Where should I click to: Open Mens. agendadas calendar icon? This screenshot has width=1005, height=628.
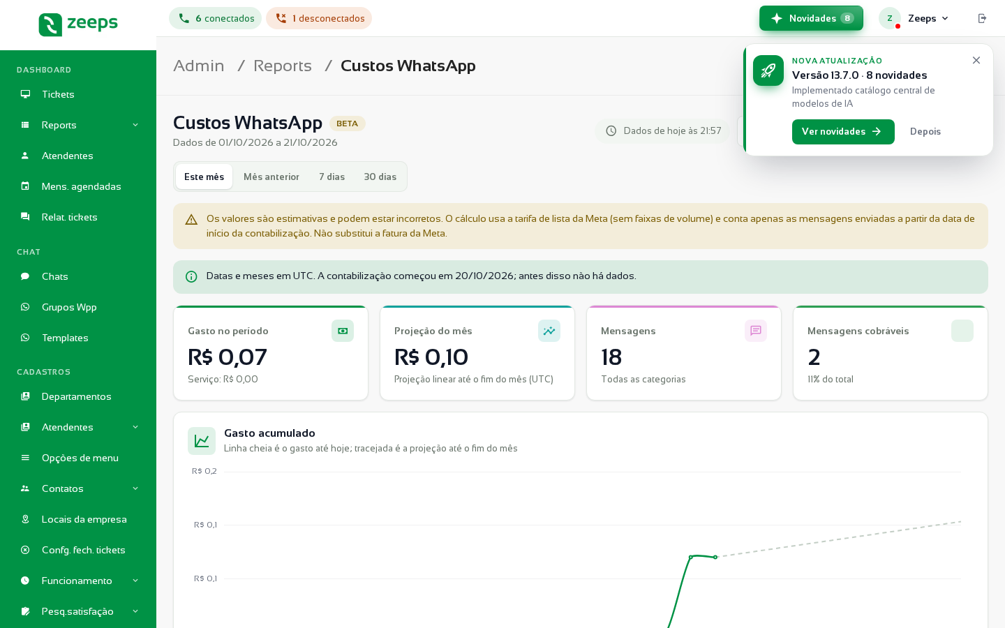(x=25, y=186)
